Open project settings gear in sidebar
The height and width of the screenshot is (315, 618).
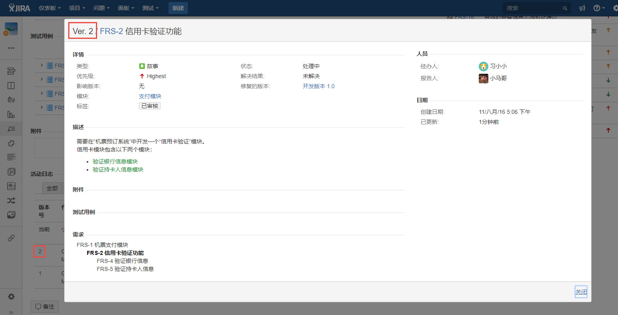coord(11,297)
